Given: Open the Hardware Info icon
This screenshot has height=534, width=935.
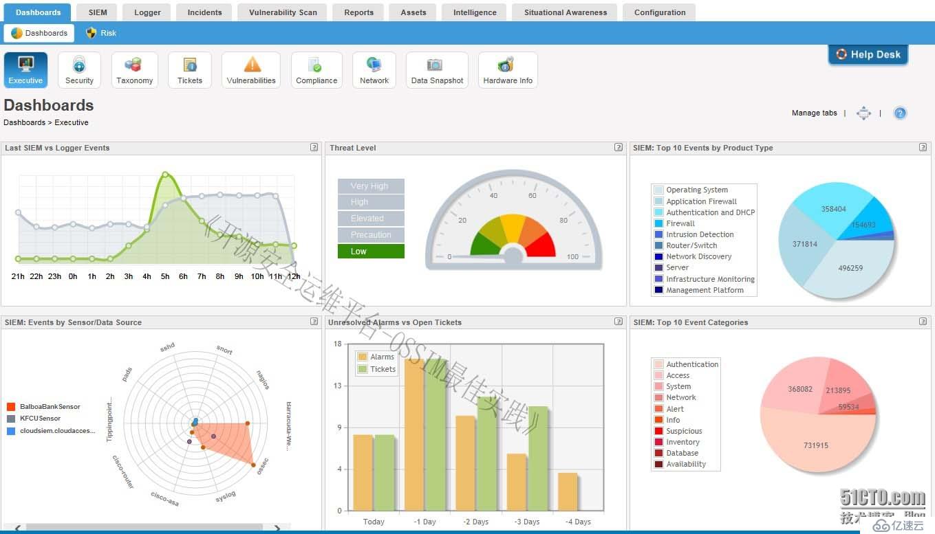Looking at the screenshot, I should (508, 70).
